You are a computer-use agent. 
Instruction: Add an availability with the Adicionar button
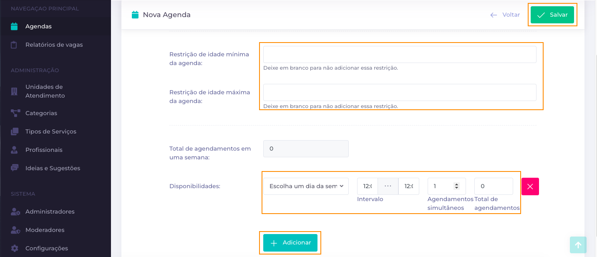pyautogui.click(x=290, y=243)
